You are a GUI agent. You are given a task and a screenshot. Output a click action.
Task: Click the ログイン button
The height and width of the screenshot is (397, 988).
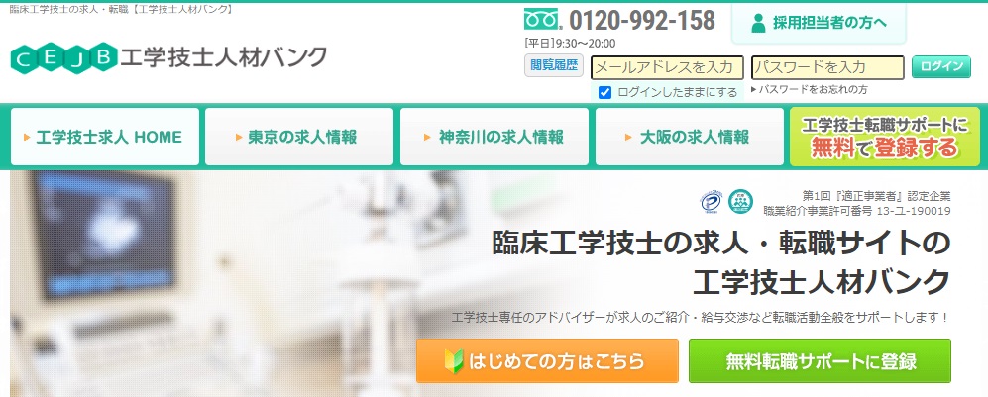tap(941, 66)
